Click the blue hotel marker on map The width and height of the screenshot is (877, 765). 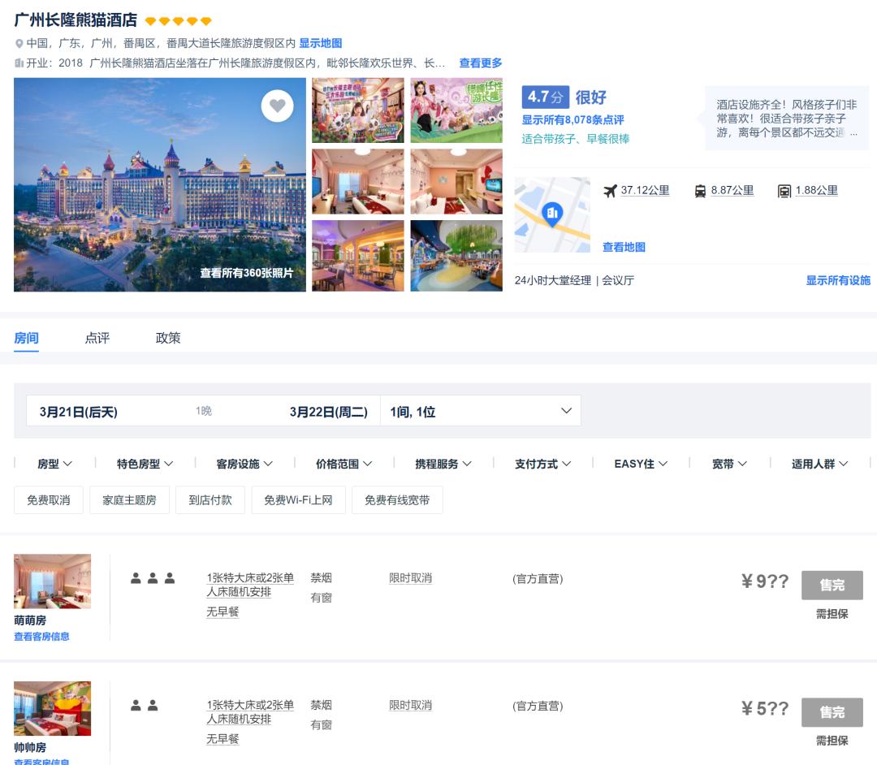tap(552, 214)
